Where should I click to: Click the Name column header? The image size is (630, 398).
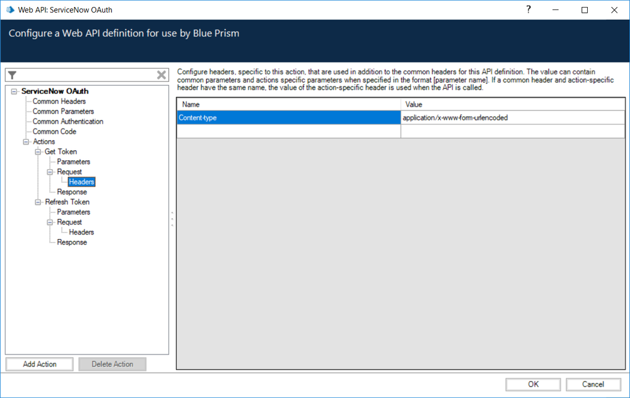(289, 105)
